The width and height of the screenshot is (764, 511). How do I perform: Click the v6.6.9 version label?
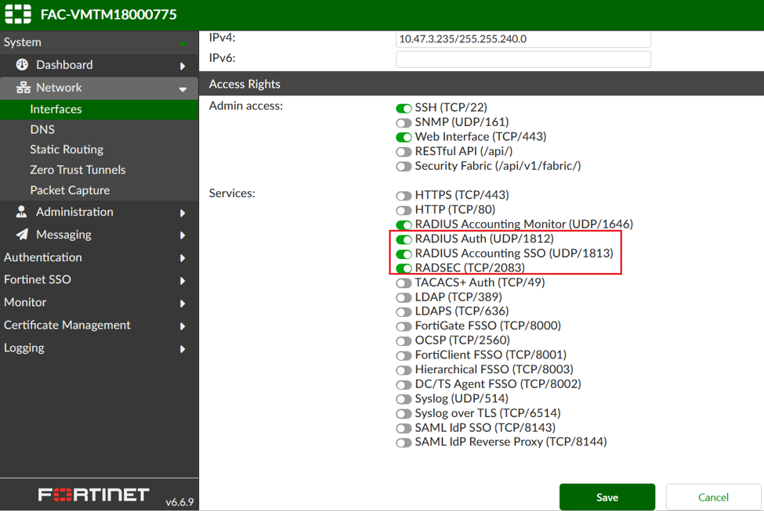pos(179,502)
